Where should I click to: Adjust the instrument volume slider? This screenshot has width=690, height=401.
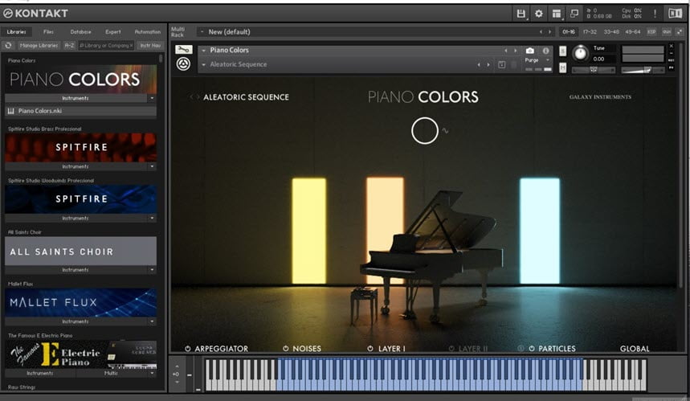(x=643, y=70)
